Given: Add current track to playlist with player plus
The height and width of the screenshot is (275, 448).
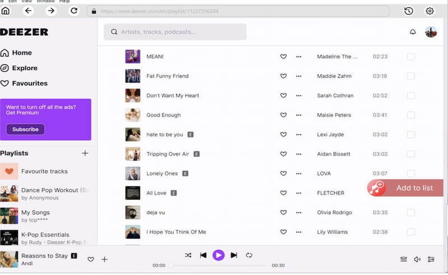Looking at the screenshot, I should click(x=105, y=259).
